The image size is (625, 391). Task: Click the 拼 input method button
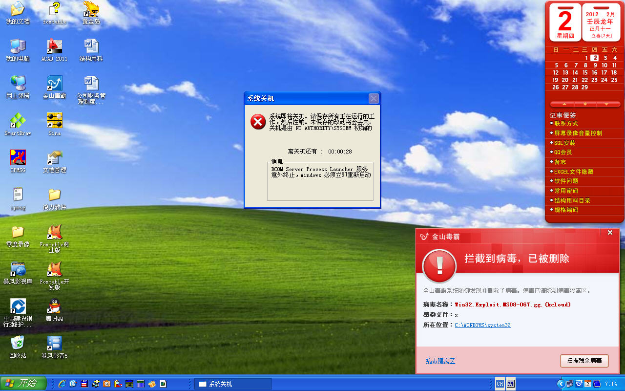[x=510, y=384]
